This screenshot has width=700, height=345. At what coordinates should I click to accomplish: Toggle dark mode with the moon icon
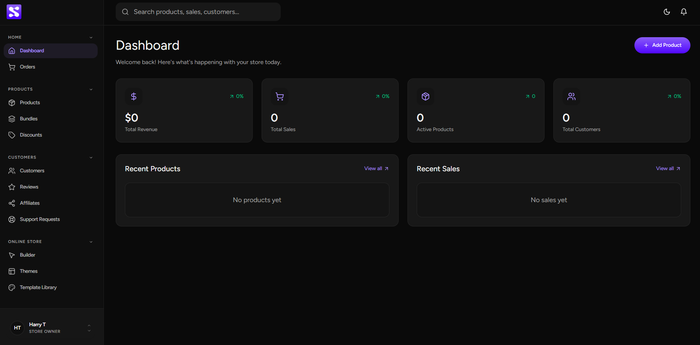click(x=666, y=12)
